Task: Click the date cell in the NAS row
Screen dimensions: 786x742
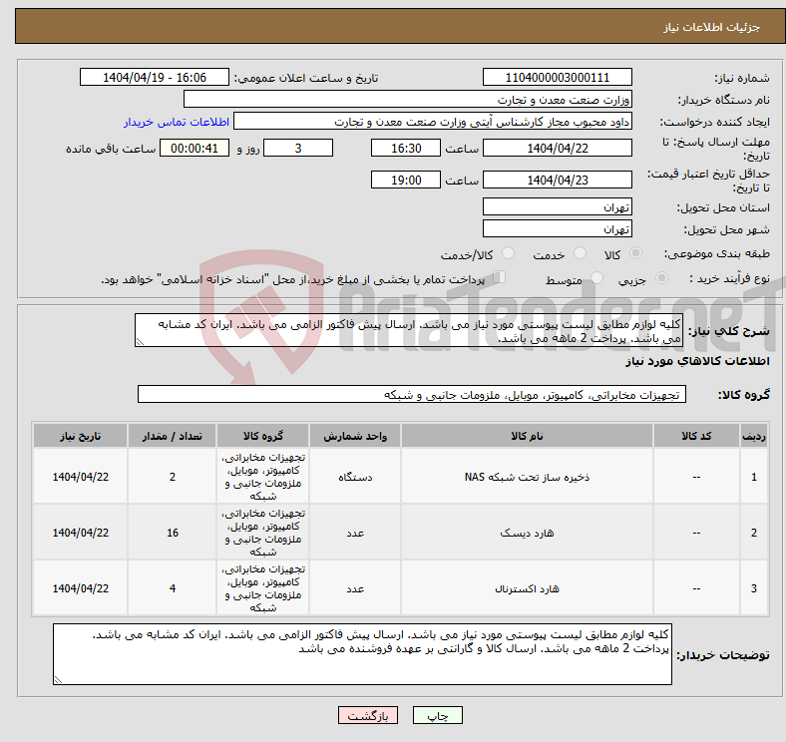Action: (x=80, y=477)
